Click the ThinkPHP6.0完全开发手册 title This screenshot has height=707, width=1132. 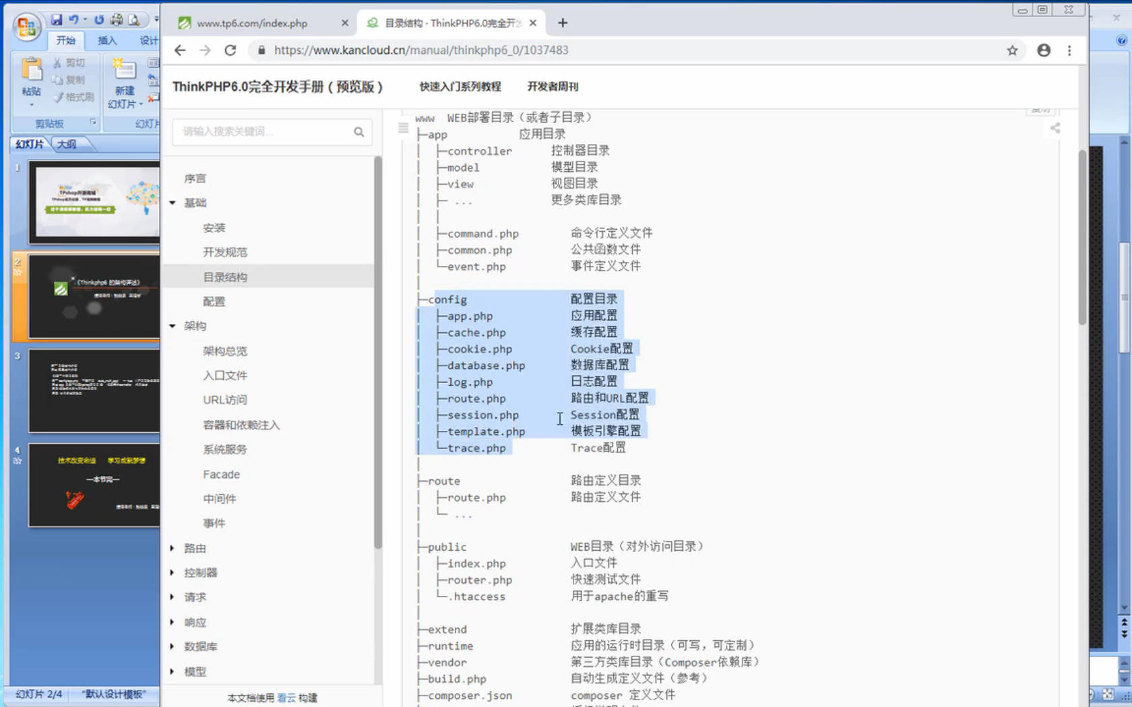(278, 87)
